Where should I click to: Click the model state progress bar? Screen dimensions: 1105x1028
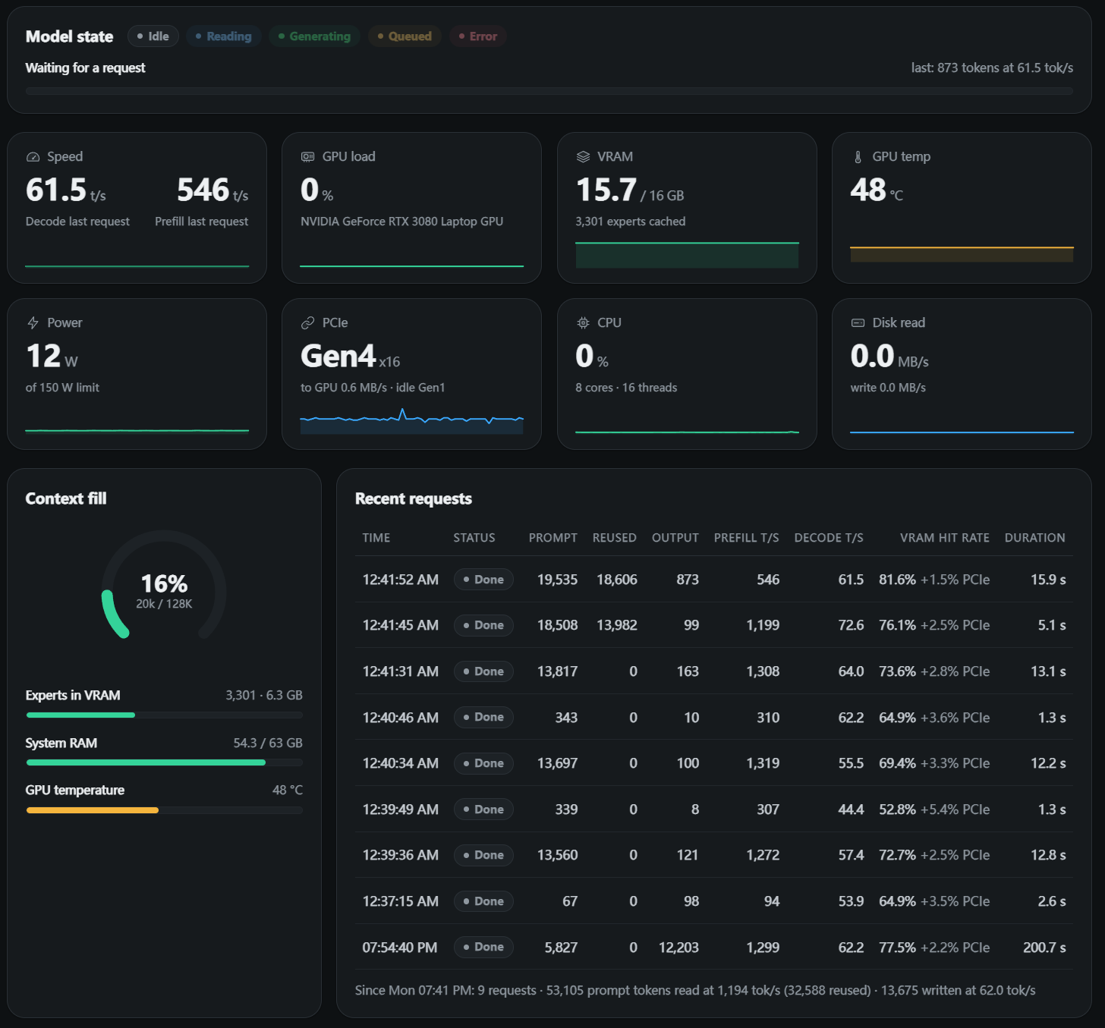click(x=549, y=91)
